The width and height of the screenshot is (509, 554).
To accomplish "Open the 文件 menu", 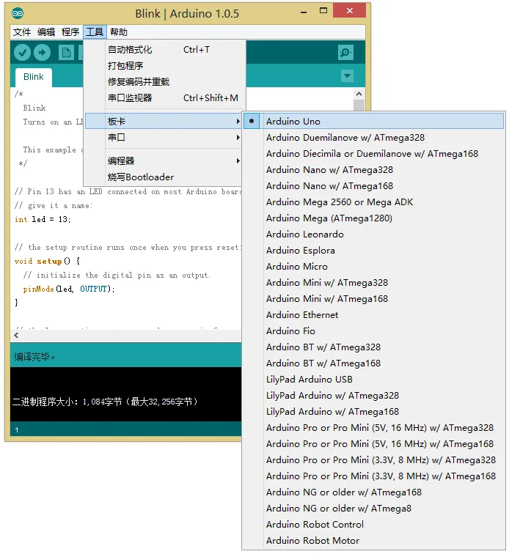I will [22, 32].
